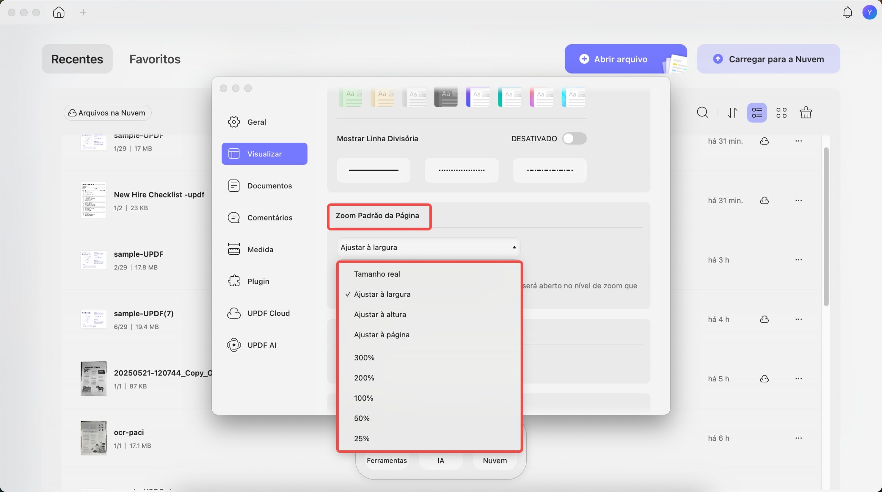This screenshot has width=882, height=492.
Task: Click the recent files list scrollbar
Action: 826,226
